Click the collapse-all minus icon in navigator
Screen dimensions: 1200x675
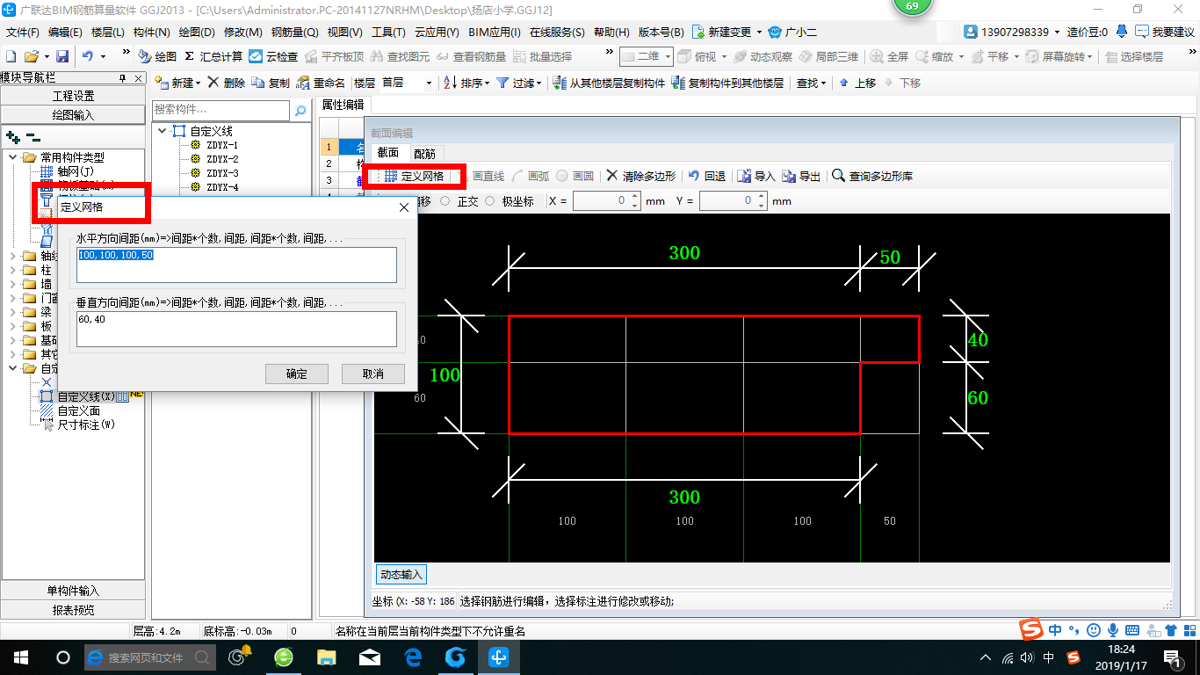(x=33, y=137)
